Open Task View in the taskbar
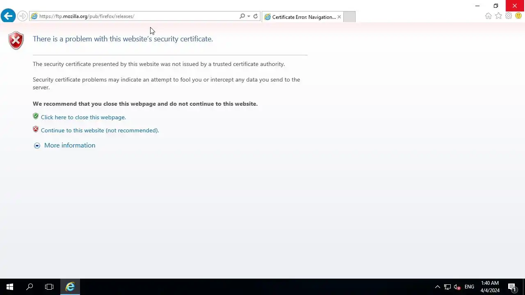The width and height of the screenshot is (525, 295). click(49, 287)
